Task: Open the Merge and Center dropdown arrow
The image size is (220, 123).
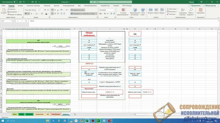Action: click(96, 14)
